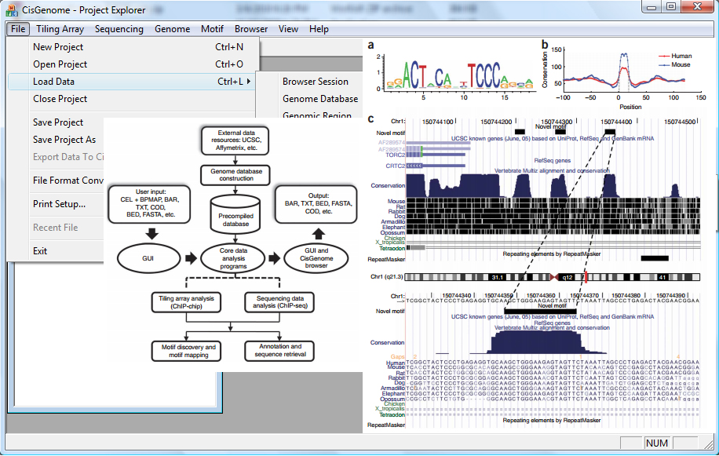Open the Tiling Array menu
The height and width of the screenshot is (456, 719).
(60, 28)
